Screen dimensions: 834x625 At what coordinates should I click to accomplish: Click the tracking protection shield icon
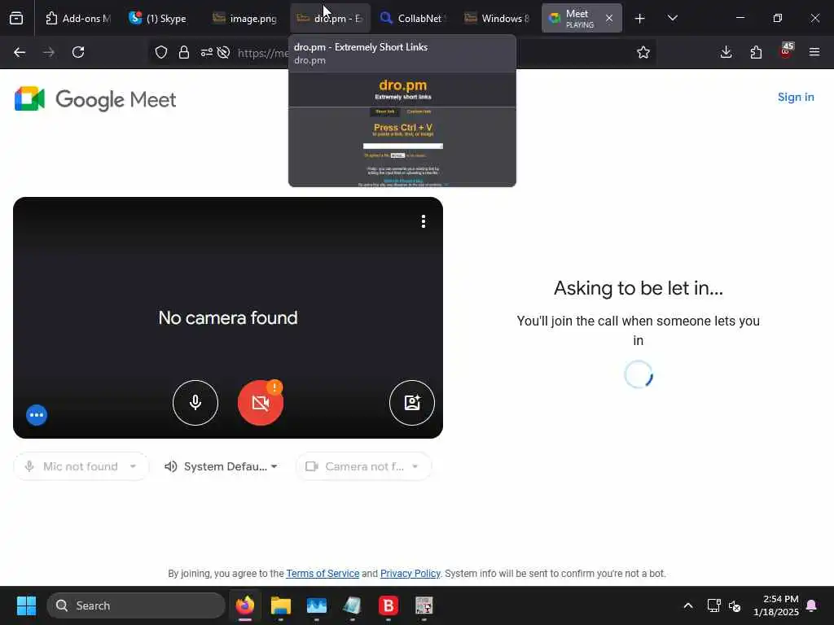point(161,52)
